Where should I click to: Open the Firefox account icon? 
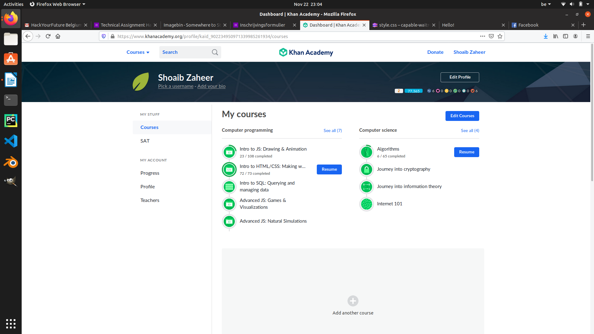click(575, 36)
